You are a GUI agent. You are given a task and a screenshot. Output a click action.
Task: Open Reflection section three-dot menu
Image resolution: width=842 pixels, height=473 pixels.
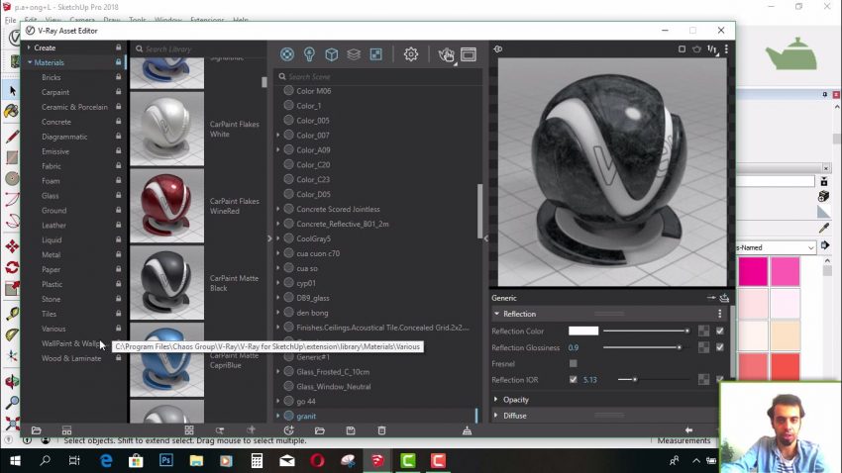pos(719,314)
